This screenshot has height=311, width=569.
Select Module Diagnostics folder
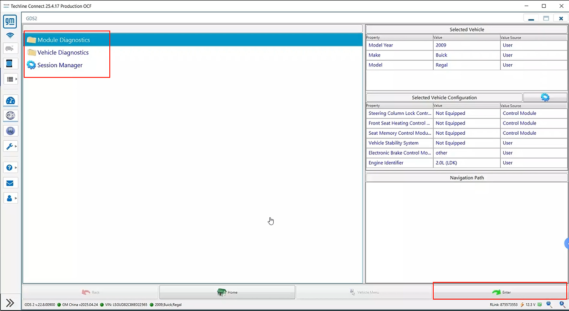[x=63, y=40]
